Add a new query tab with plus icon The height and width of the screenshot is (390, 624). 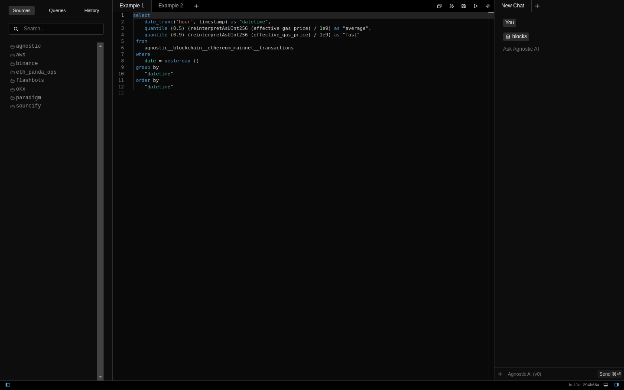tap(196, 6)
